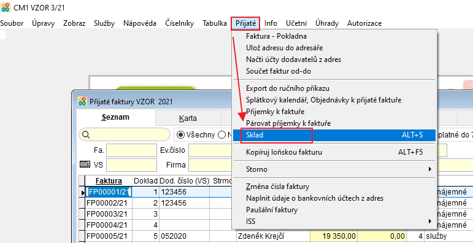The width and height of the screenshot is (473, 243).
Task: Select invoice FP00005/21 cell
Action: (x=109, y=236)
